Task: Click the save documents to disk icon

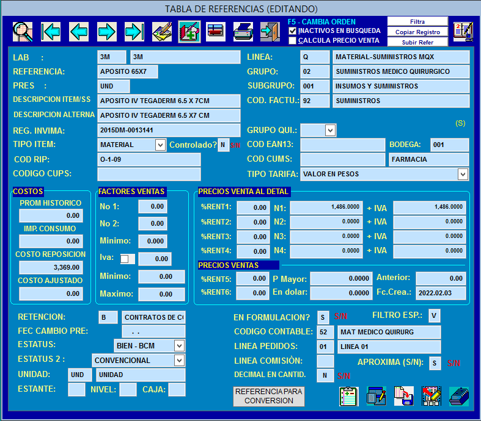Action: [x=404, y=396]
